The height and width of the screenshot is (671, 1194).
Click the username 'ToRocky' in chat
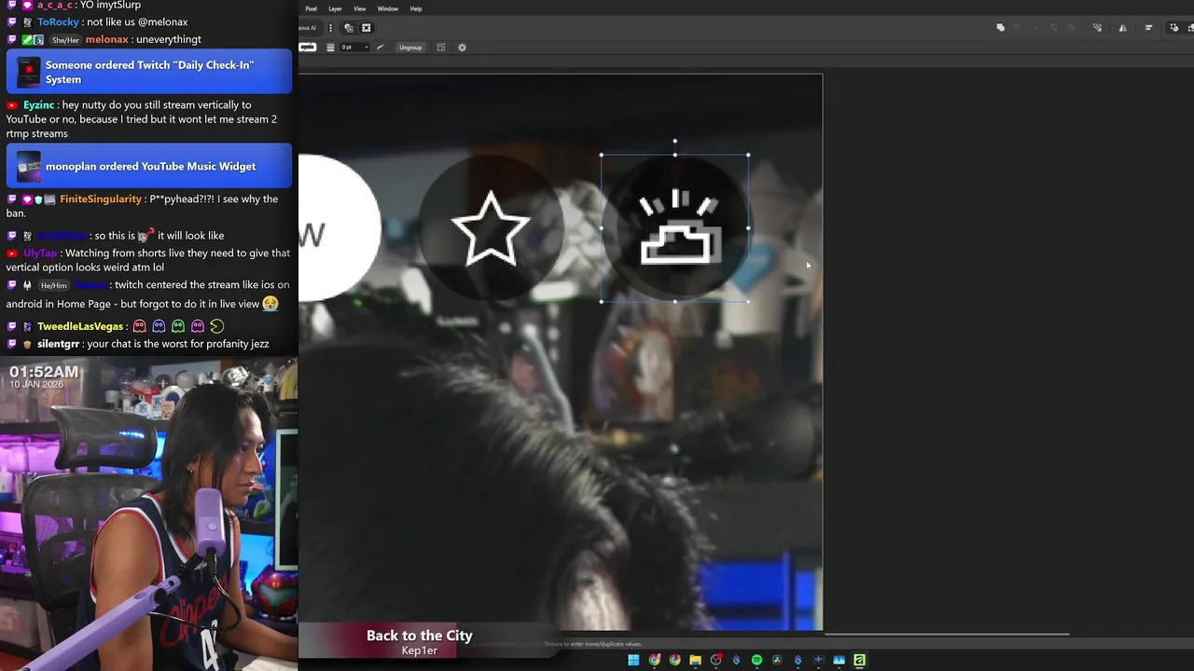(x=58, y=22)
